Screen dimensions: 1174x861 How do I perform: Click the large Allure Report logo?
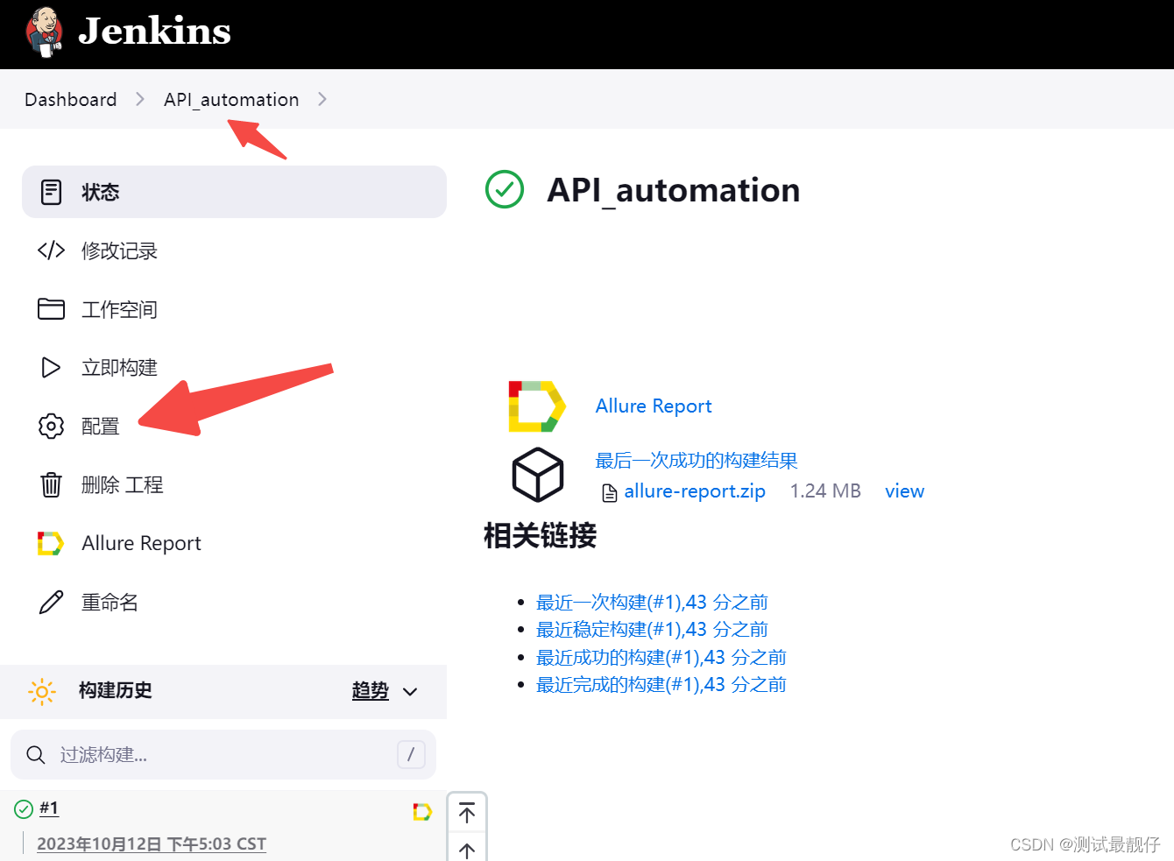pos(537,406)
